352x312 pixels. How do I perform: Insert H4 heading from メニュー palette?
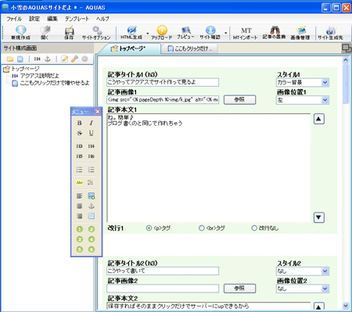pos(91,146)
